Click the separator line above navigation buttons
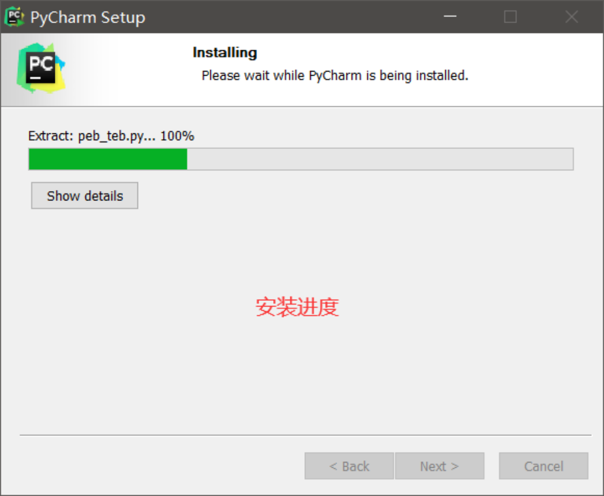Image resolution: width=604 pixels, height=496 pixels. tap(305, 435)
